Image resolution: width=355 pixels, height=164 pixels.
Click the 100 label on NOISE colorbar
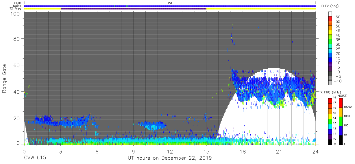(346, 126)
